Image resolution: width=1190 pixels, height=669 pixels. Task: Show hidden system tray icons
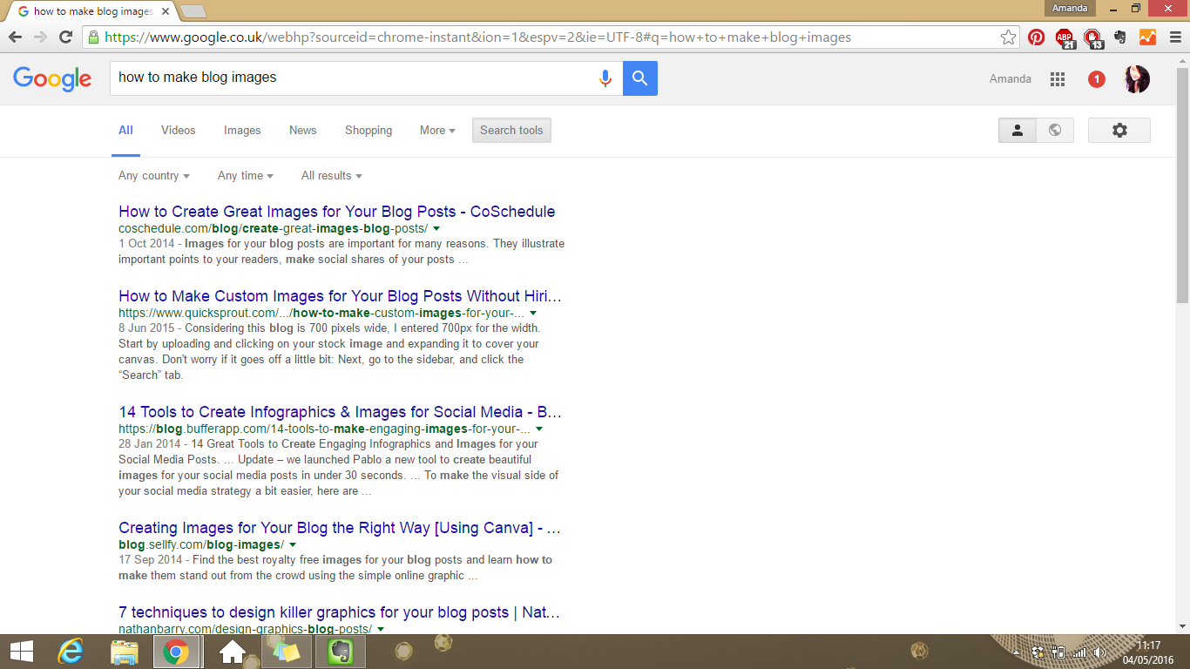(1017, 652)
